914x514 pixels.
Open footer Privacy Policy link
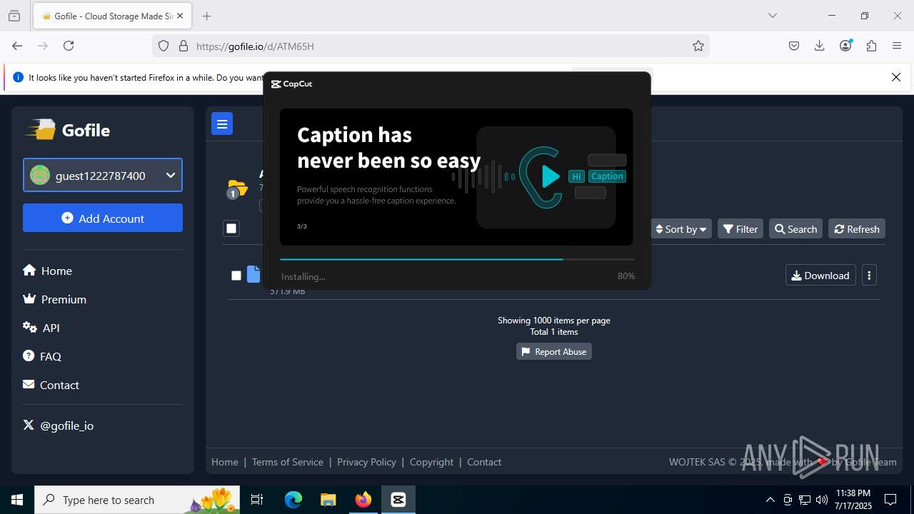pos(366,462)
